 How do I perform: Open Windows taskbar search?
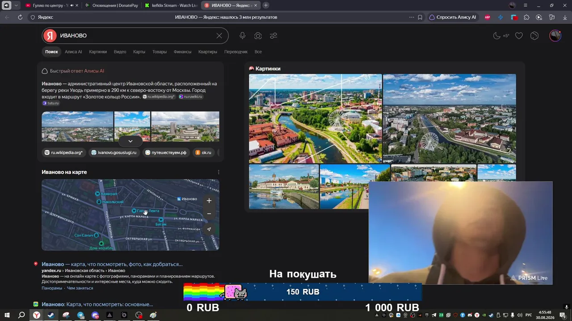(x=21, y=315)
